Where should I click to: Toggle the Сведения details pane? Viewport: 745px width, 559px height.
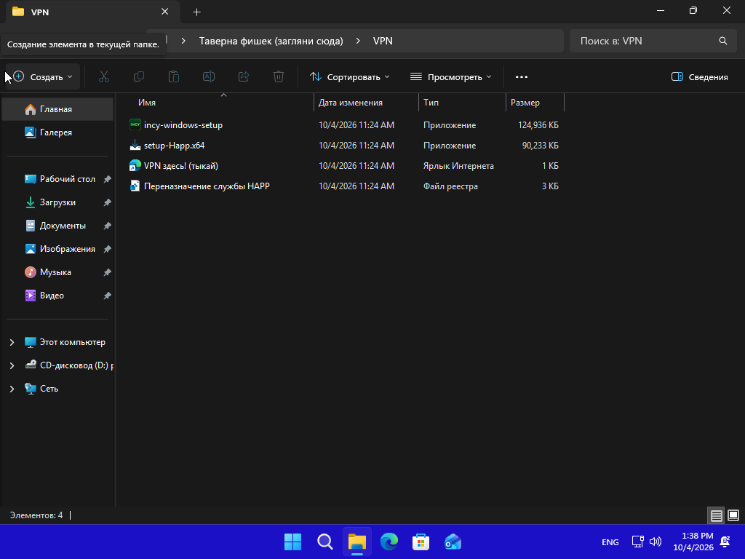699,77
